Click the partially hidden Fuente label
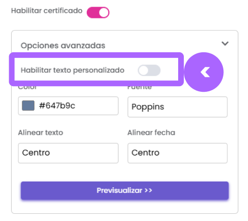This screenshot has width=248, height=221. (x=140, y=88)
